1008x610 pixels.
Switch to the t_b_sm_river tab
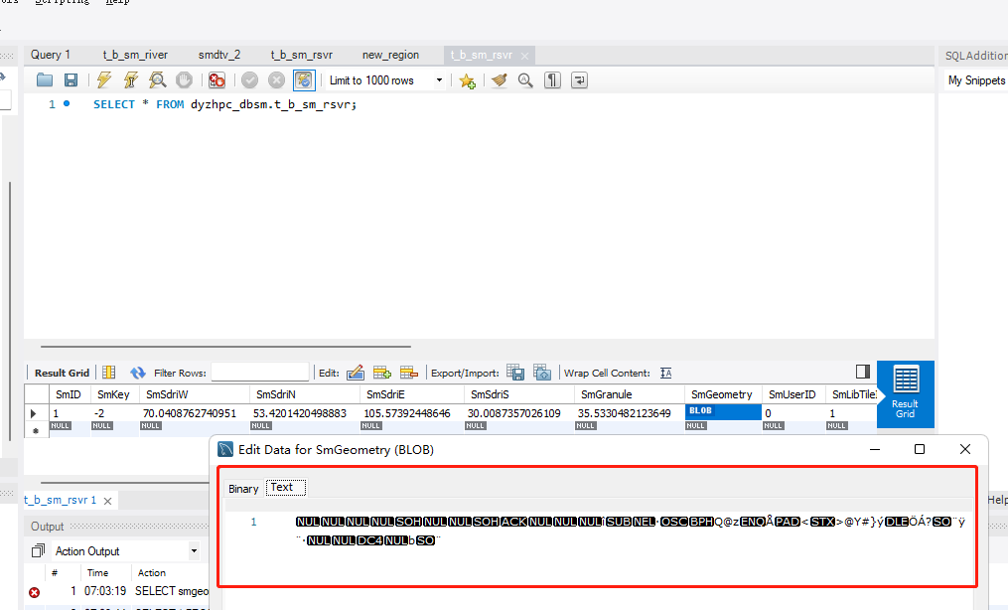135,55
